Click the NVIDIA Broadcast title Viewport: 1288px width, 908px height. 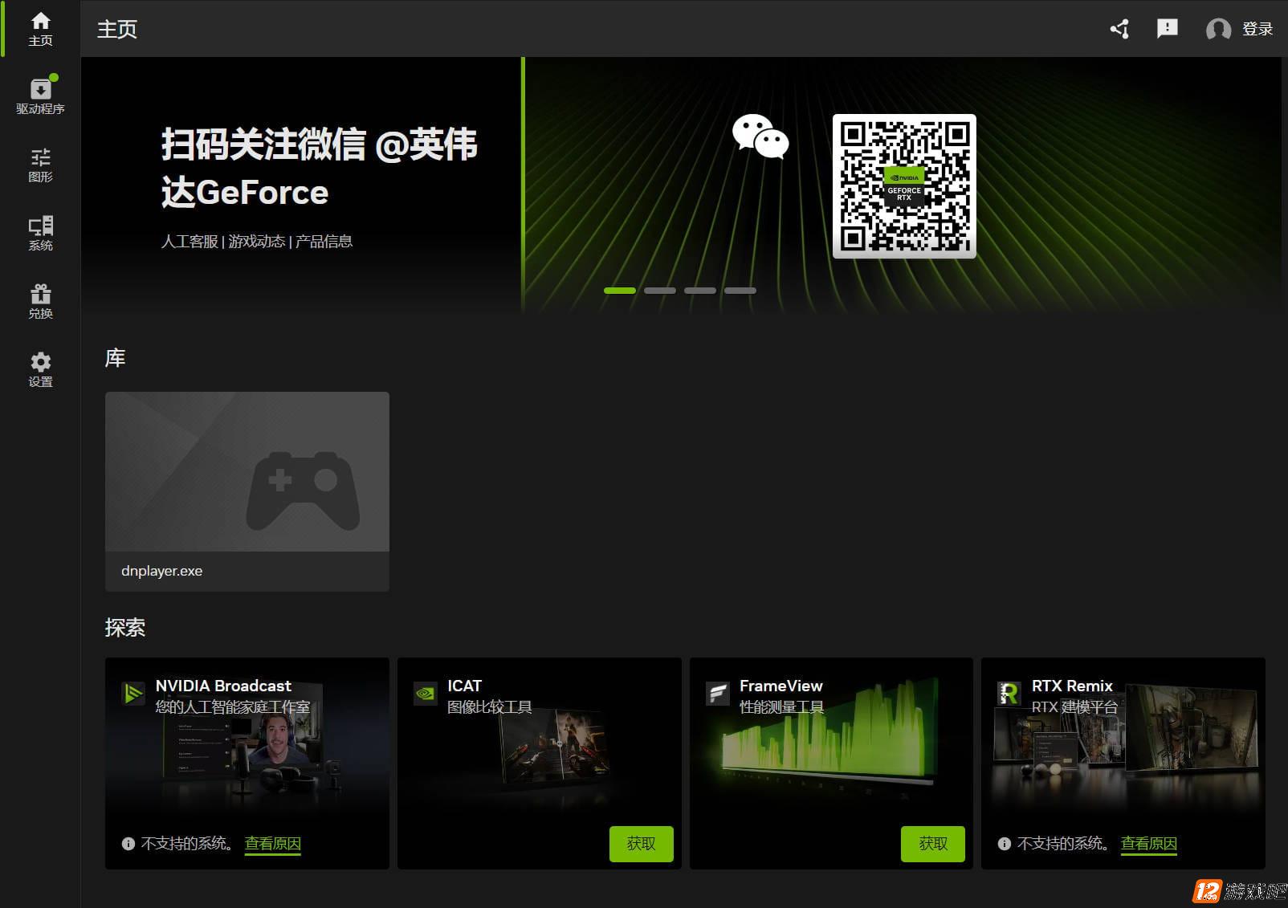pyautogui.click(x=223, y=686)
